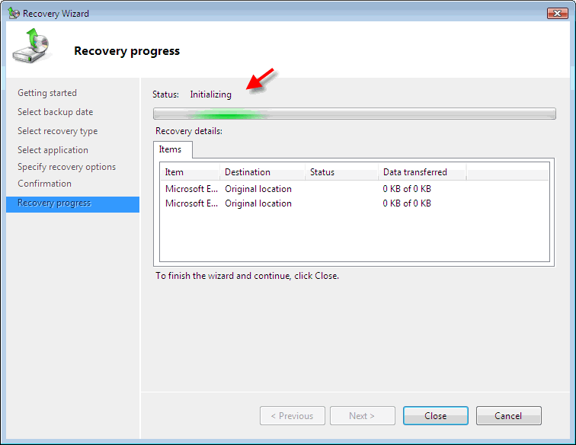Click the recovery disc drive header icon
This screenshot has width=576, height=445.
(x=30, y=46)
